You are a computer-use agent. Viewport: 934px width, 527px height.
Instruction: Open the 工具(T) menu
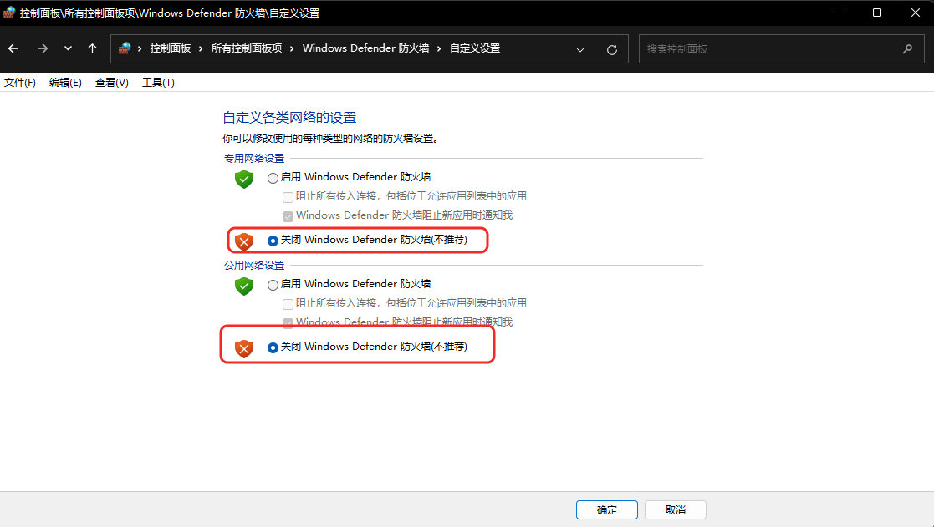[158, 83]
